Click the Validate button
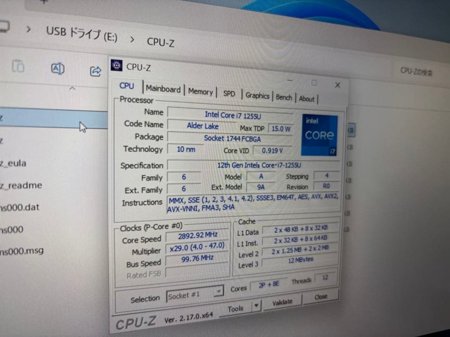The width and height of the screenshot is (450, 337). 282,302
